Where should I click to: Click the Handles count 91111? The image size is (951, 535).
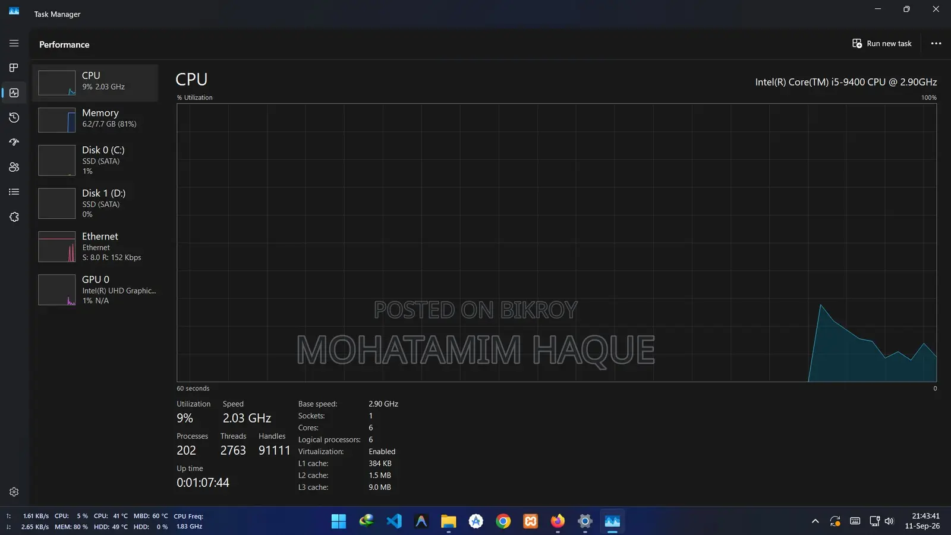click(x=274, y=451)
